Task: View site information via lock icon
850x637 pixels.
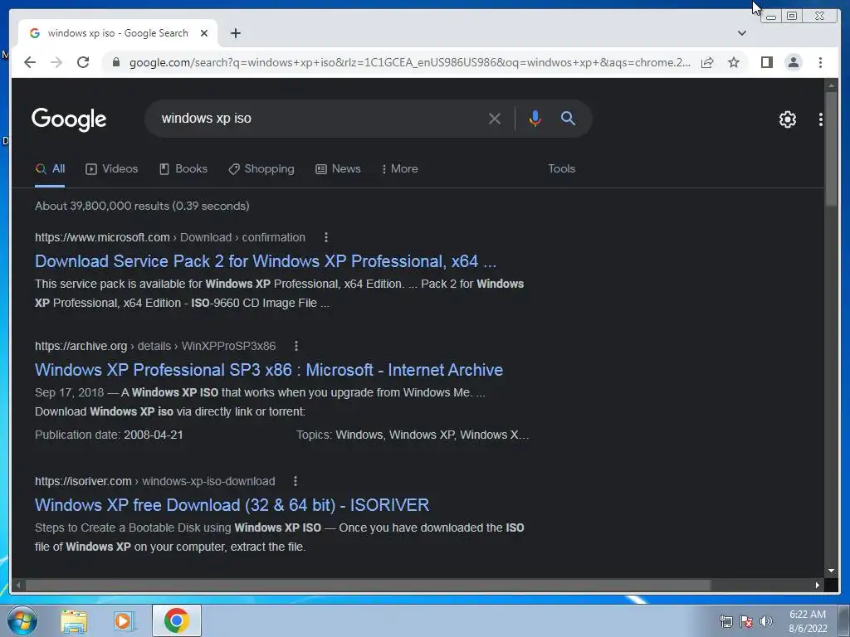Action: (x=116, y=62)
